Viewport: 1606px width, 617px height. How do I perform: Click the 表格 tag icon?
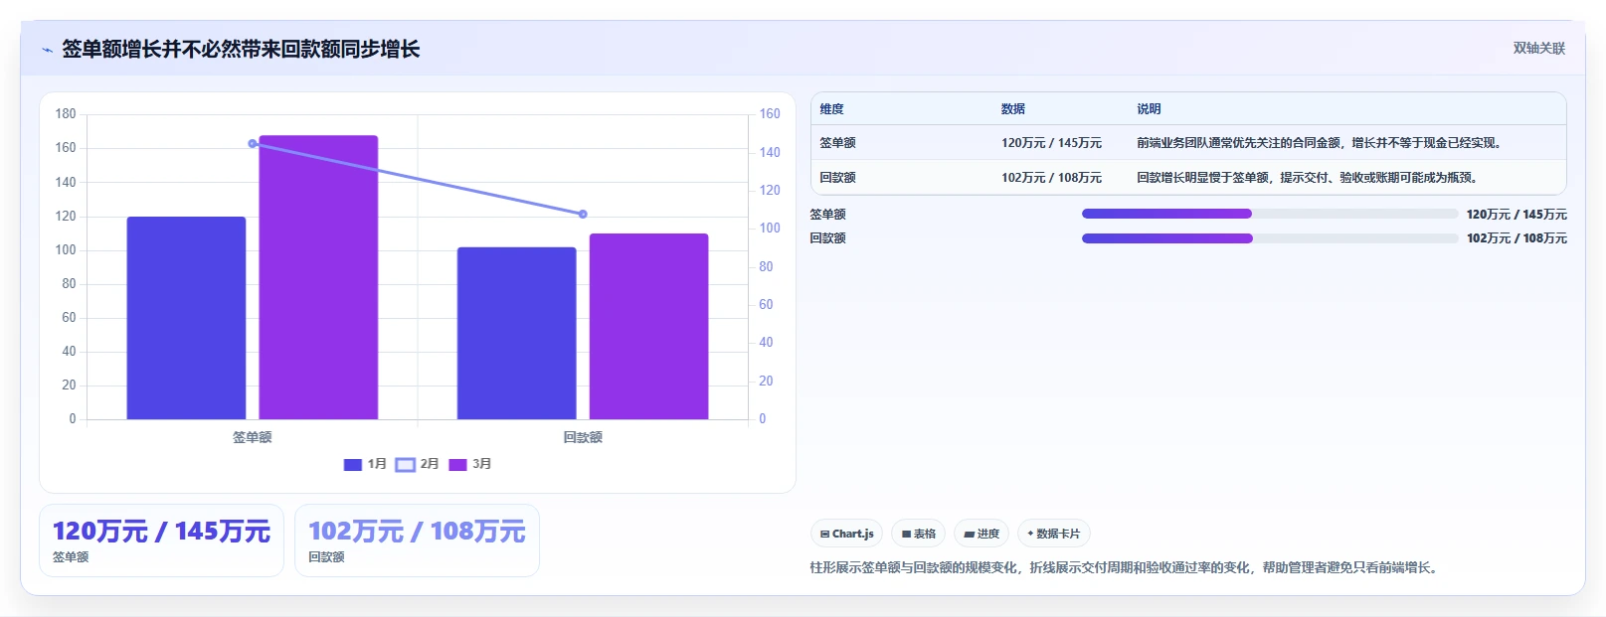click(906, 535)
